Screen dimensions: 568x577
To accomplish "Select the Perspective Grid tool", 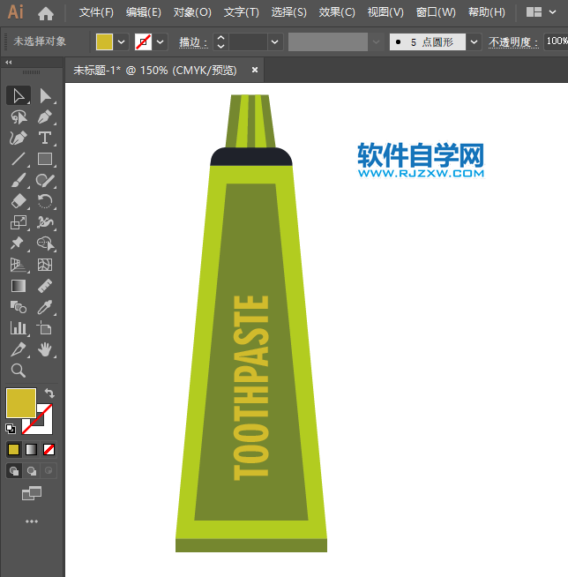I will tap(19, 265).
